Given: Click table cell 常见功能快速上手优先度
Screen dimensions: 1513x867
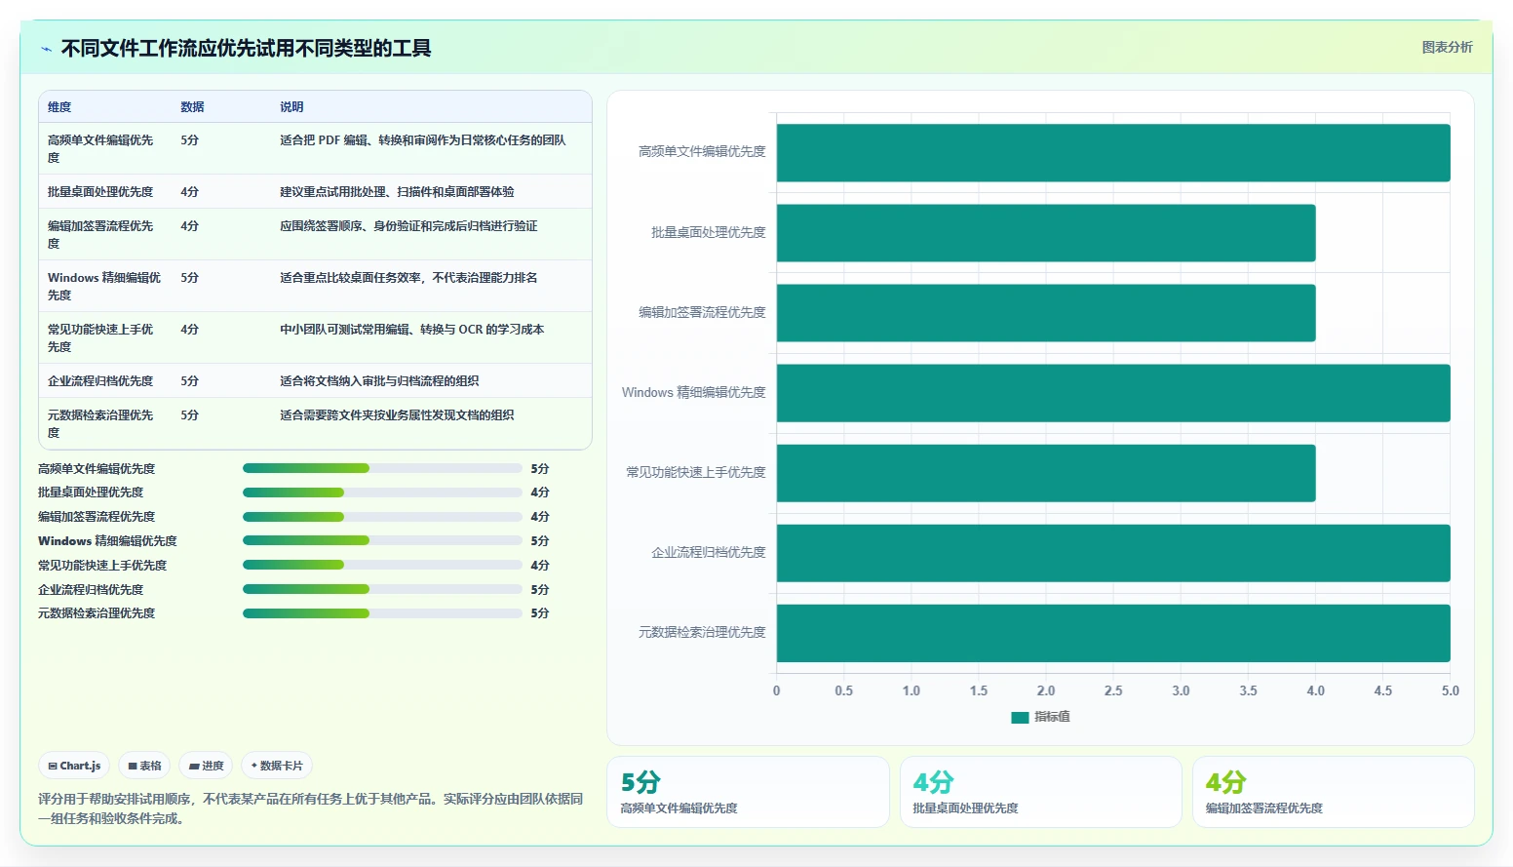Looking at the screenshot, I should coord(101,337).
